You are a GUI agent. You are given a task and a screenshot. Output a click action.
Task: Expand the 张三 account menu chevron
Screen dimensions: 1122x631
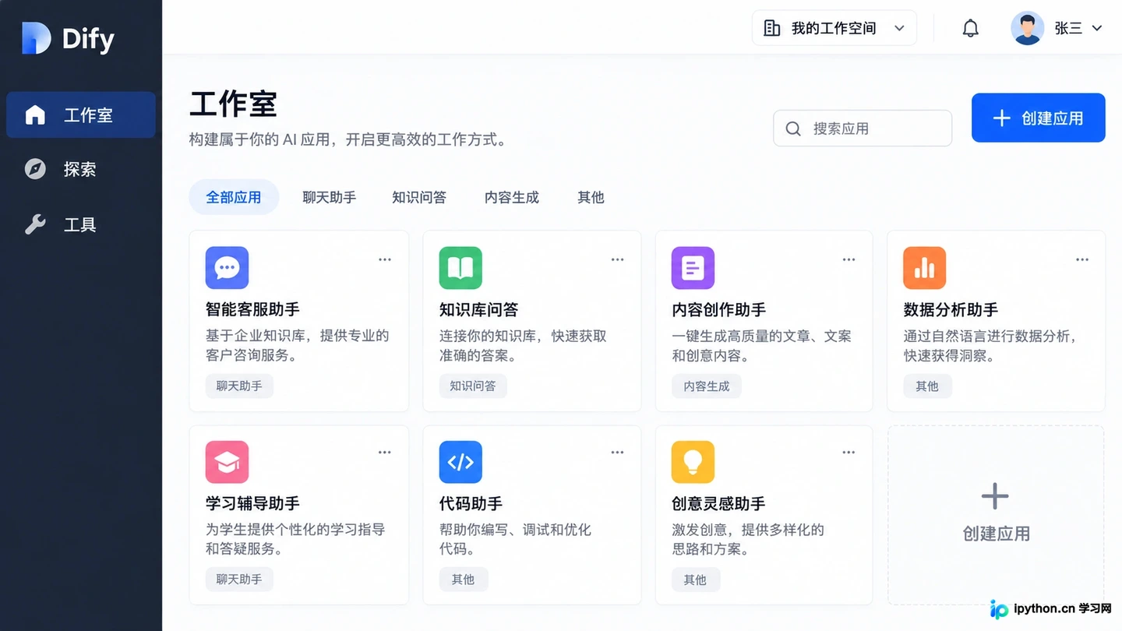point(1097,29)
